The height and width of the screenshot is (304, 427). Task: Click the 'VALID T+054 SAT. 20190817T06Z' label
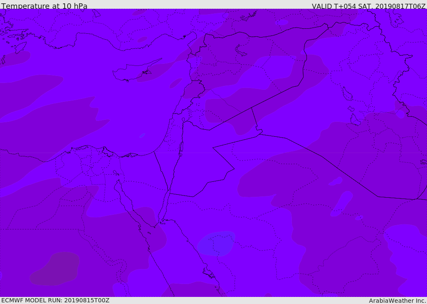click(x=369, y=6)
